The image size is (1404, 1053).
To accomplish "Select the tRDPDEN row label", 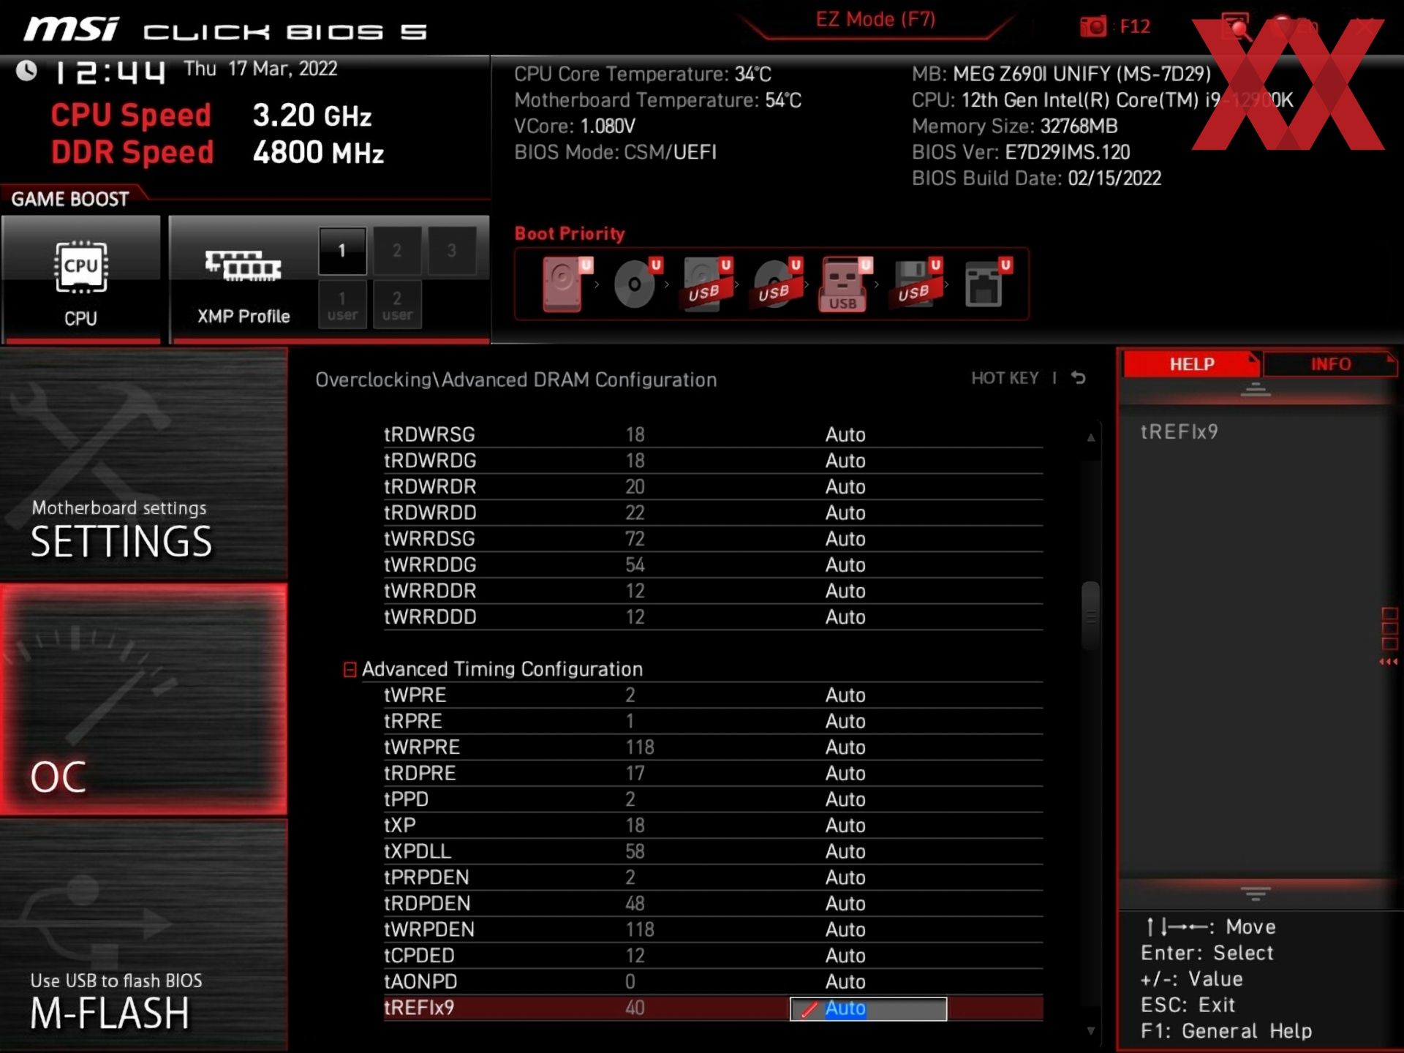I will tap(427, 904).
